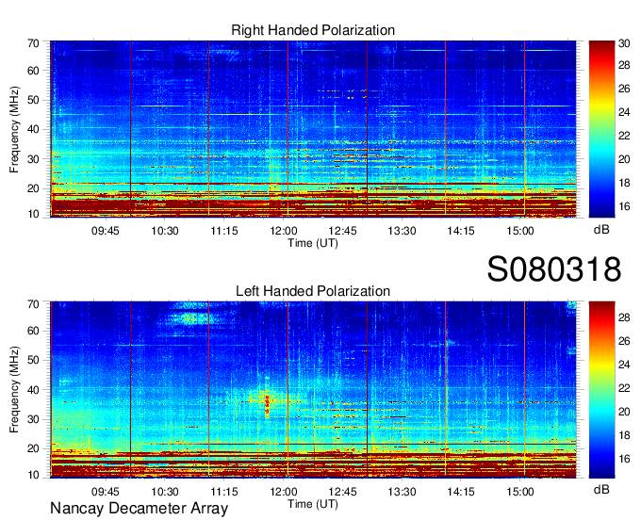Screen dimensions: 641x520
Task: Click the Left Handed Polarization title
Action: (x=313, y=291)
